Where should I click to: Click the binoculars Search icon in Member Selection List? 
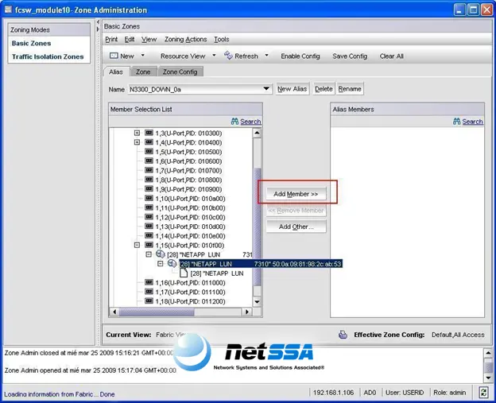pos(234,122)
